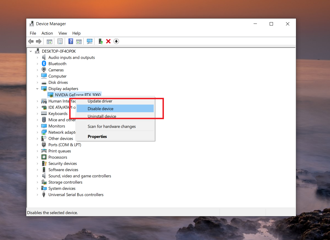330x240 pixels.
Task: Collapse the Display adapters category
Action: [x=37, y=89]
